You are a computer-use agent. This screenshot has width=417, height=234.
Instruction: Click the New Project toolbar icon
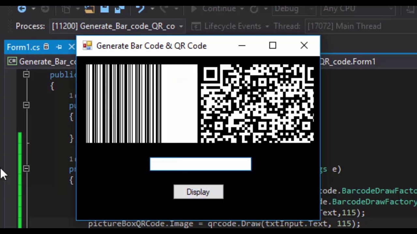point(66,9)
